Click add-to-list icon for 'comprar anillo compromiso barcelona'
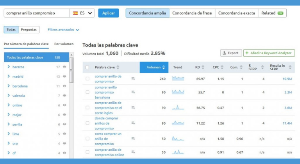The width and height of the screenshot is (300, 164). [x=133, y=92]
